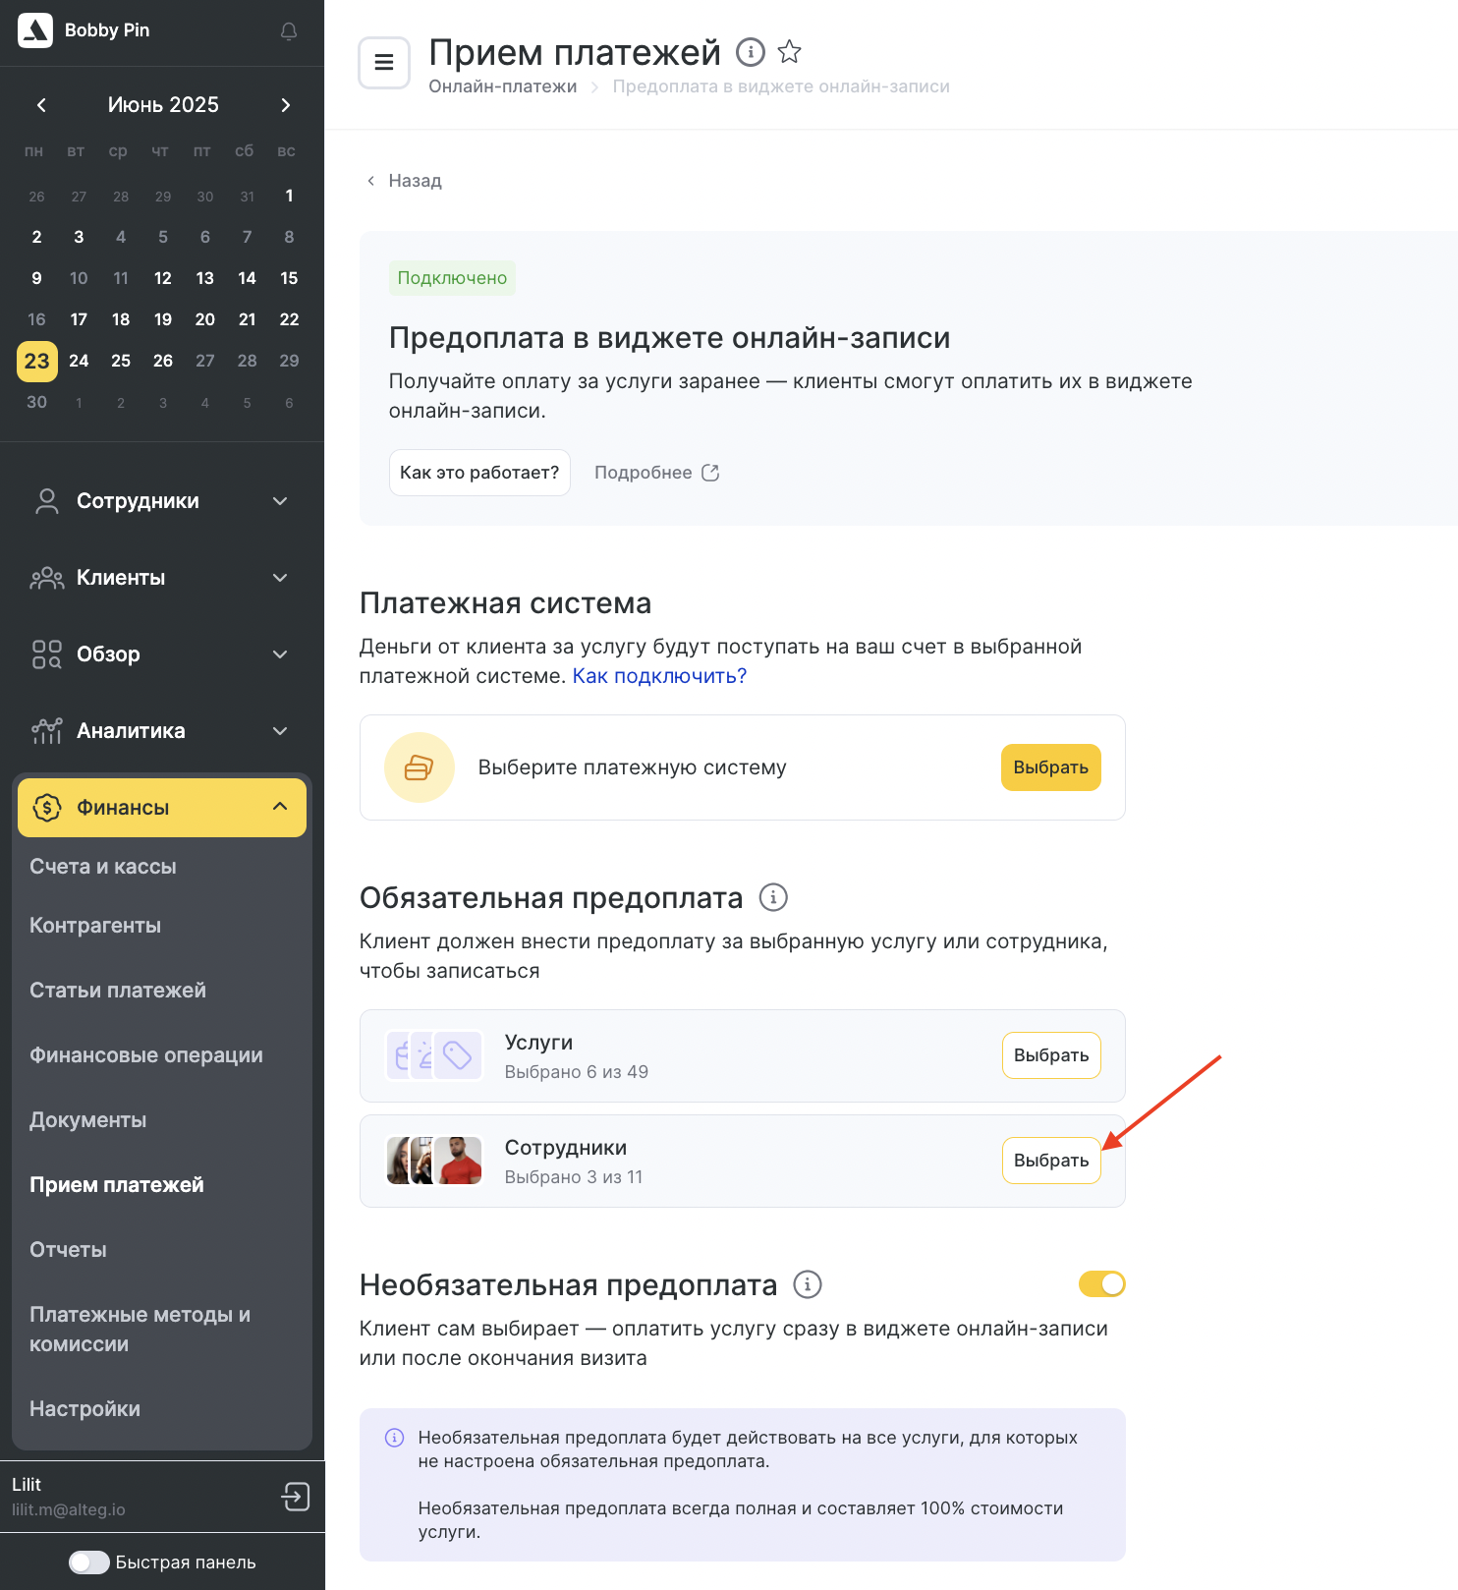Select June 15 in the calendar
This screenshot has width=1458, height=1590.
point(289,278)
